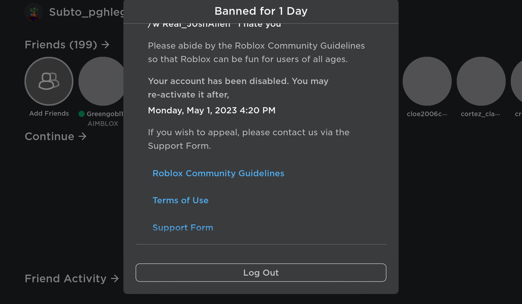Open the Friend Activity arrow
522x304 pixels.
tap(115, 278)
